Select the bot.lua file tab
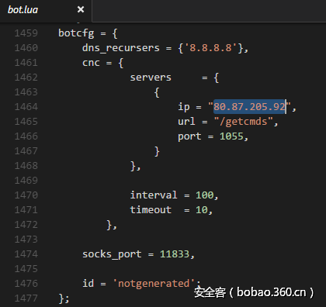 23,10
